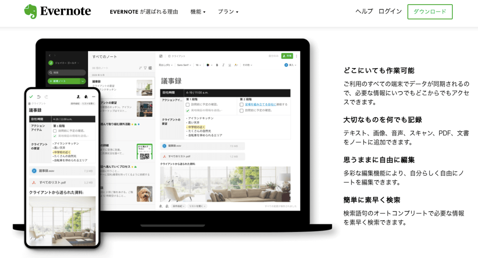Image resolution: width=478 pixels, height=258 pixels.
Task: Open the three-dot more menu in laptop editor
Action: tap(296, 56)
